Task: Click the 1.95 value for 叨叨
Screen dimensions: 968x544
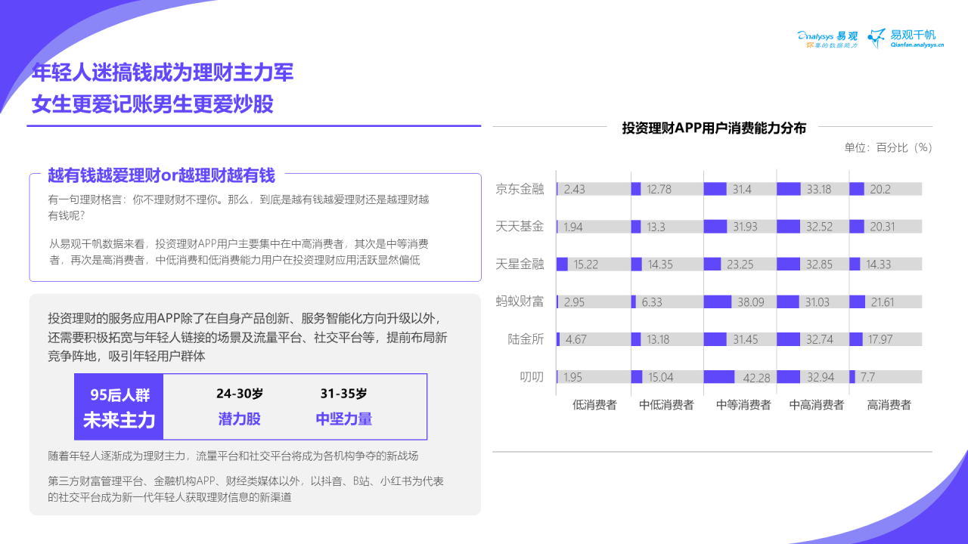Action: coord(572,377)
